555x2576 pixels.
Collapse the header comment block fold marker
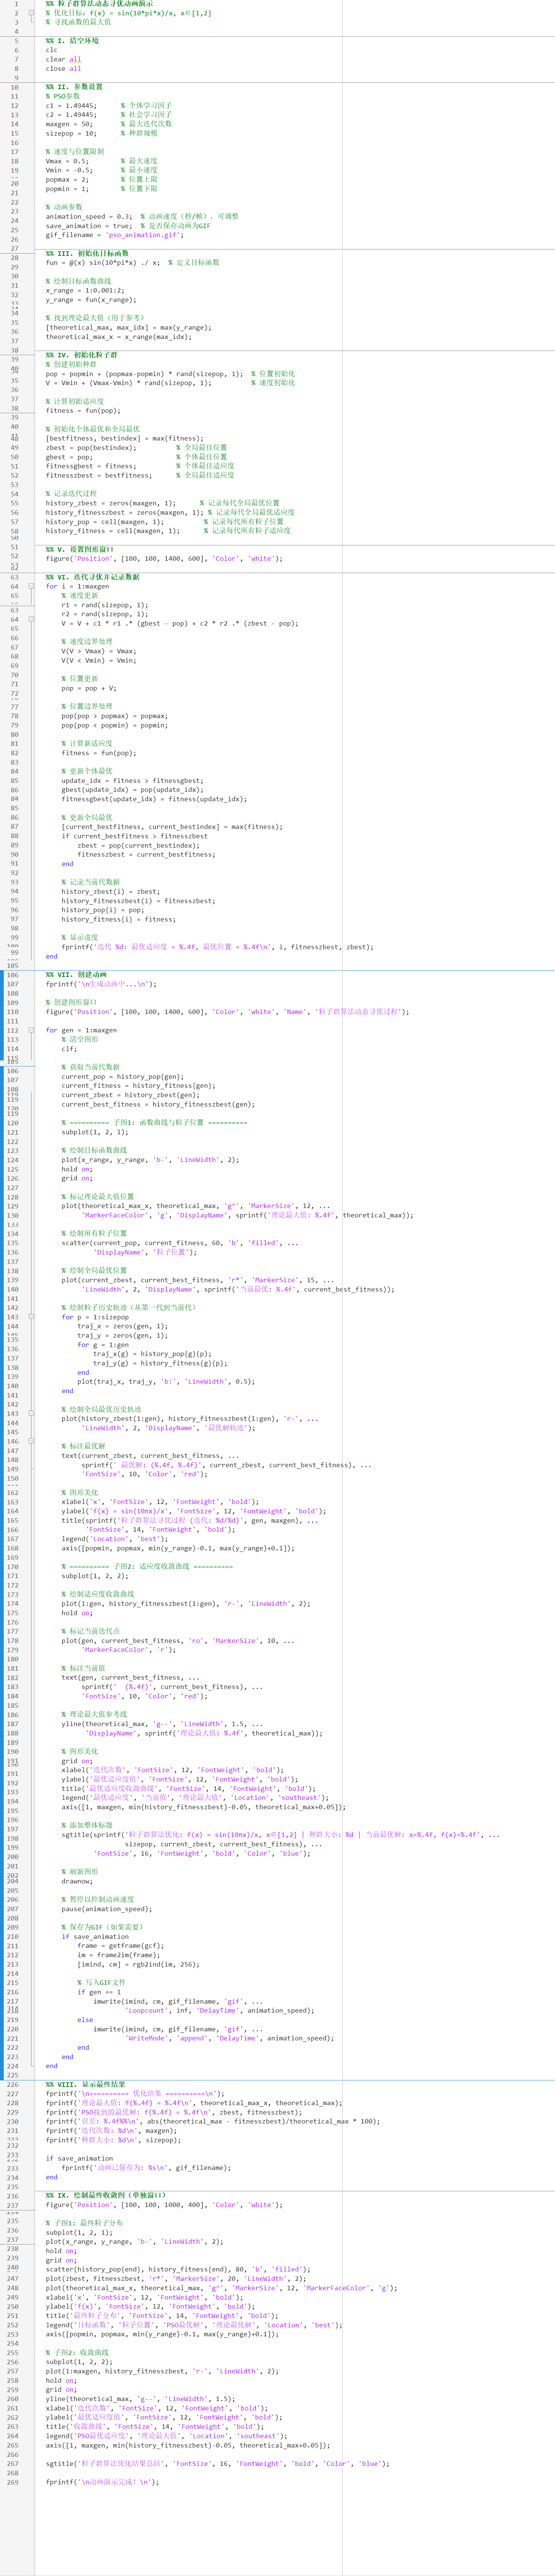tap(31, 13)
